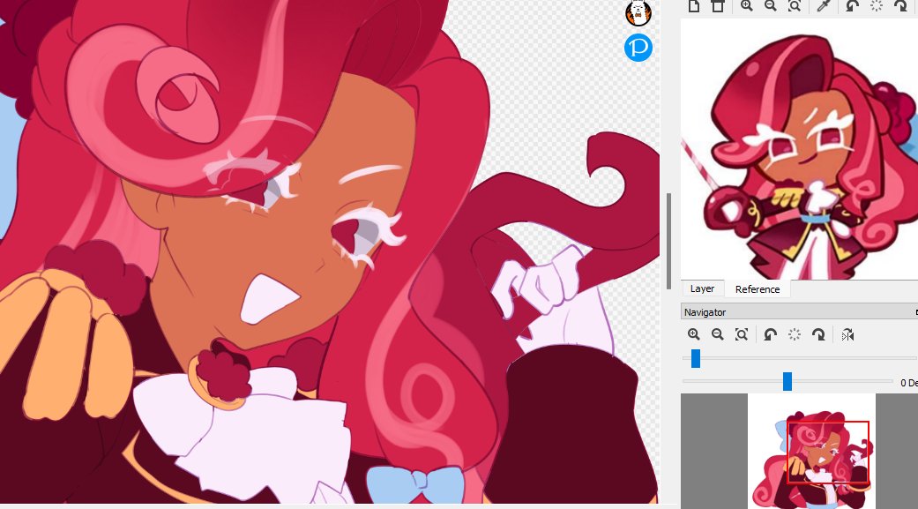This screenshot has height=509, width=918.
Task: Click the blue pixiv icon
Action: point(638,48)
